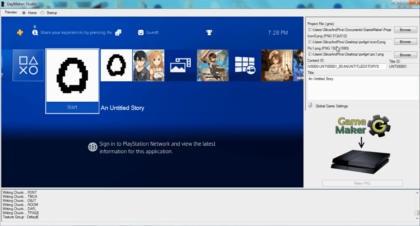Click the Make PKG button
The image size is (420, 226).
[362, 183]
